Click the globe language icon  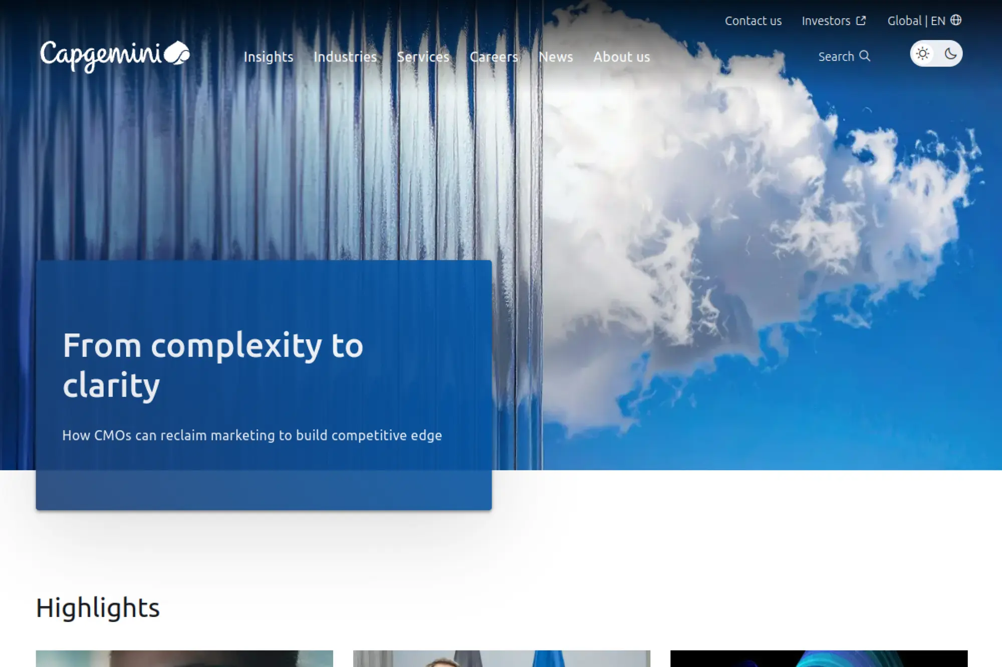956,20
